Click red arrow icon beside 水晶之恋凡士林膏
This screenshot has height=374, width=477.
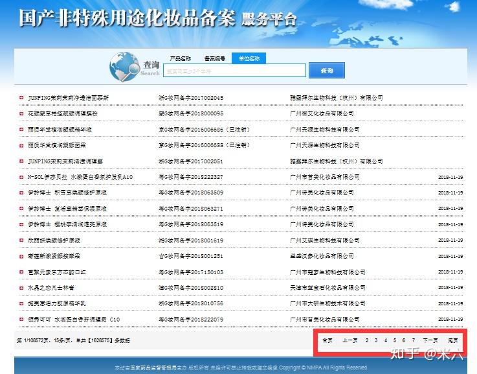coord(21,288)
